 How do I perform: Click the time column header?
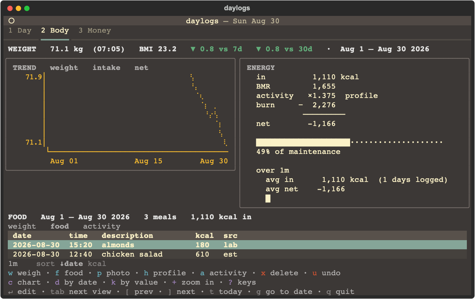coord(78,235)
